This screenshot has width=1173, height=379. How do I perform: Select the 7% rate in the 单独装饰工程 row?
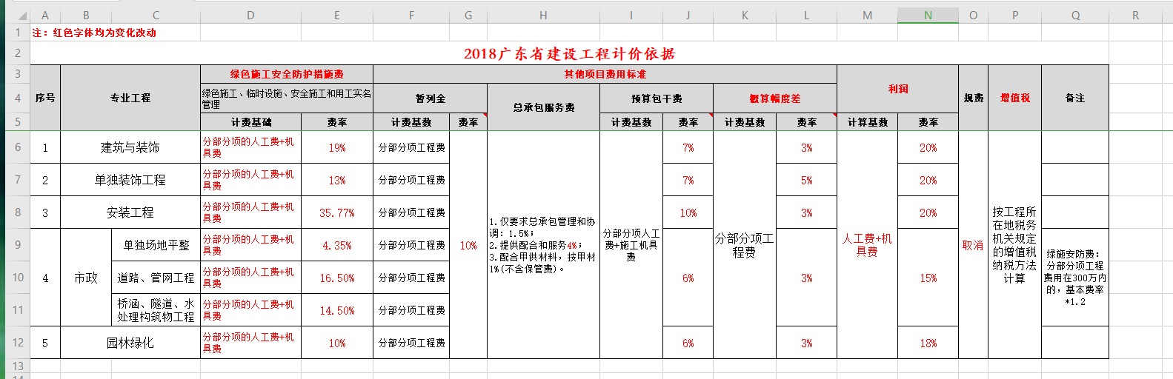tap(688, 180)
